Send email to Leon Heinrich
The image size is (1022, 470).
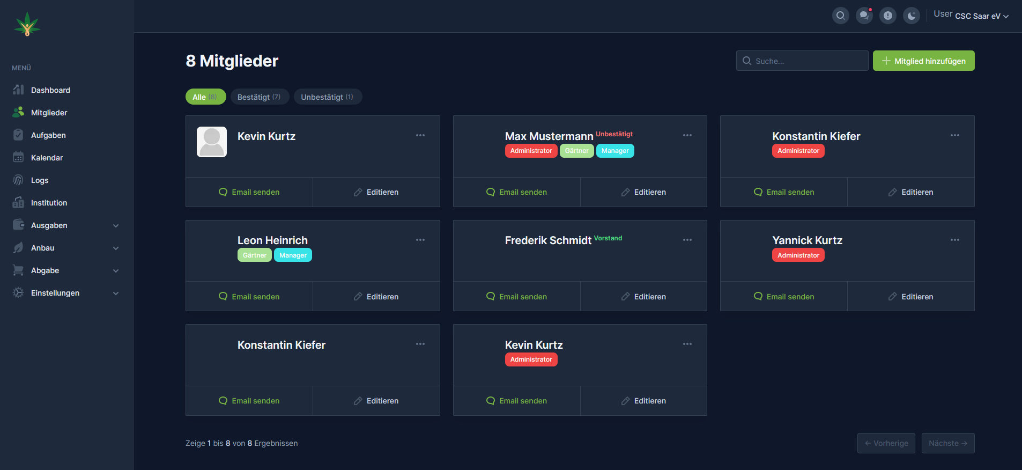[249, 297]
